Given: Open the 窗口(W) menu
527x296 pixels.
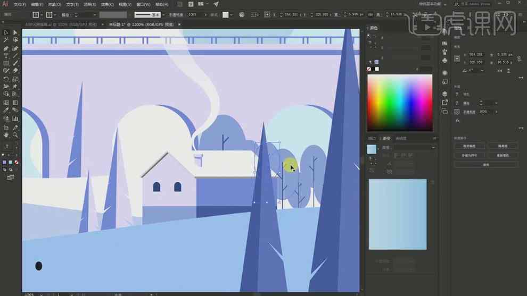Looking at the screenshot, I should point(143,4).
